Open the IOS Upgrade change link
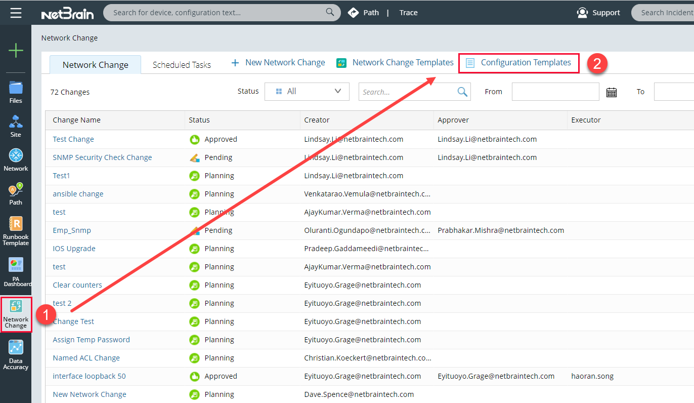This screenshot has height=403, width=694. [x=74, y=249]
